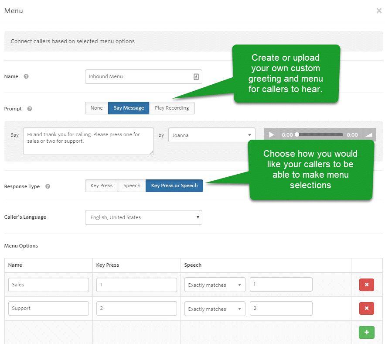
Task: Edit the Sales option name field
Action: point(49,285)
